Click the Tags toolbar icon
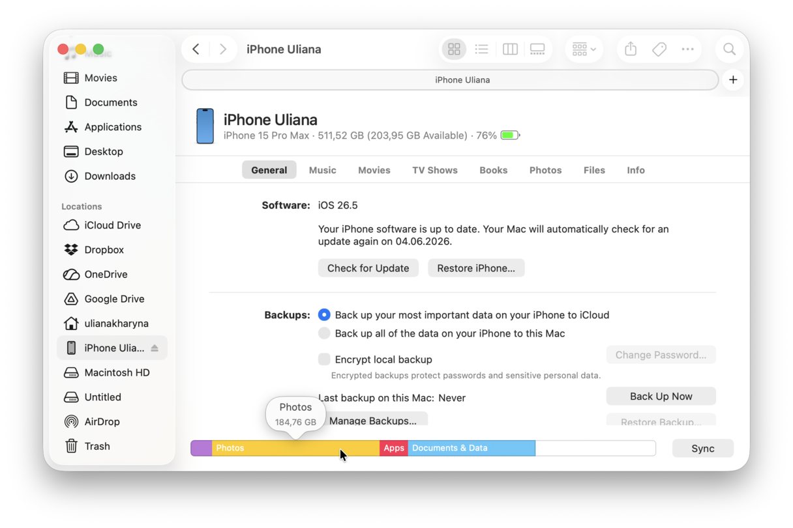 coord(659,49)
